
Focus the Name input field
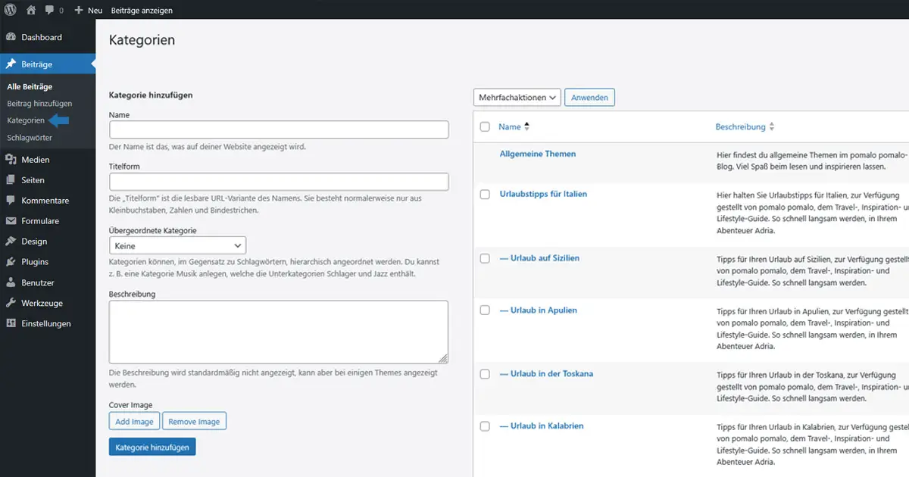coord(279,129)
